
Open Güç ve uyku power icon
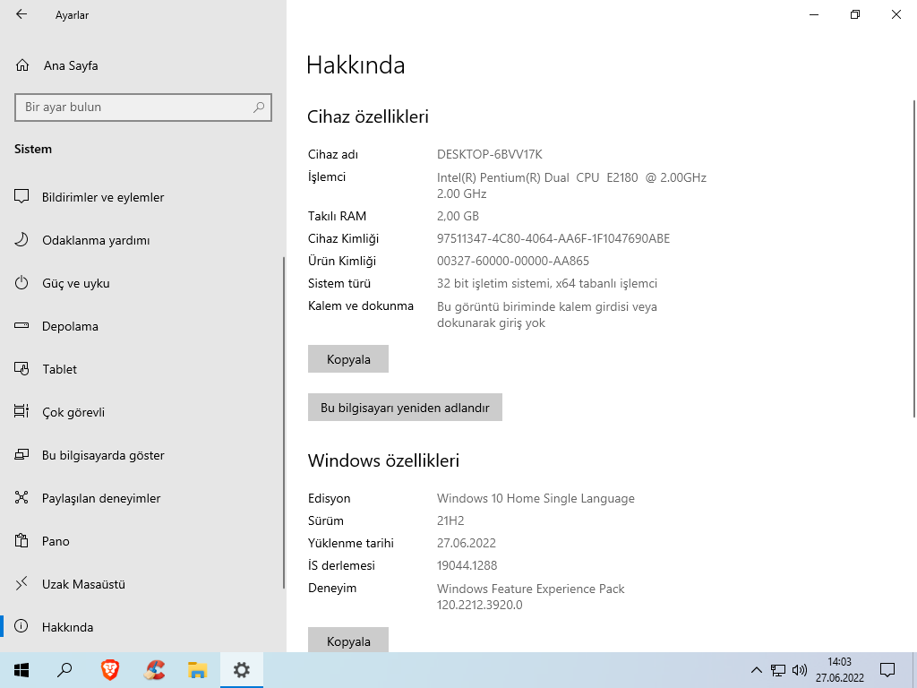(21, 283)
